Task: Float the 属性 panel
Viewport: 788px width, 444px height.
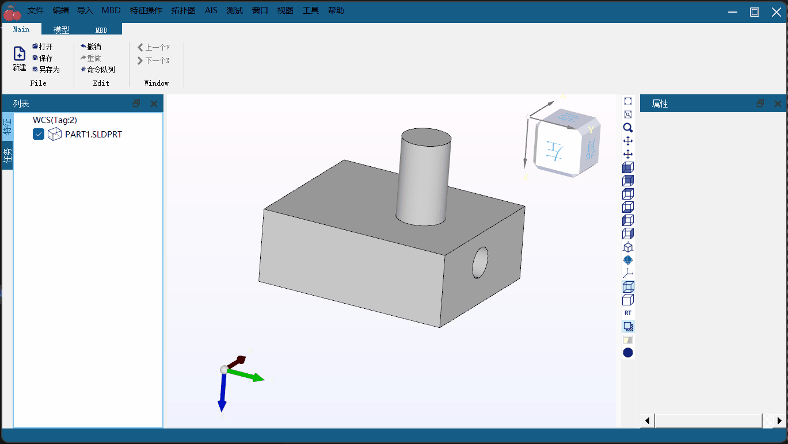Action: click(x=760, y=104)
